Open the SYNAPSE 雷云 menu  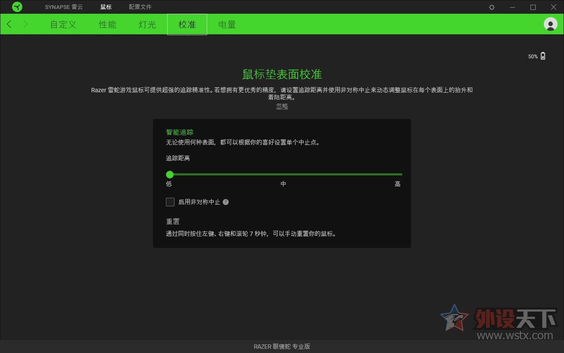64,7
